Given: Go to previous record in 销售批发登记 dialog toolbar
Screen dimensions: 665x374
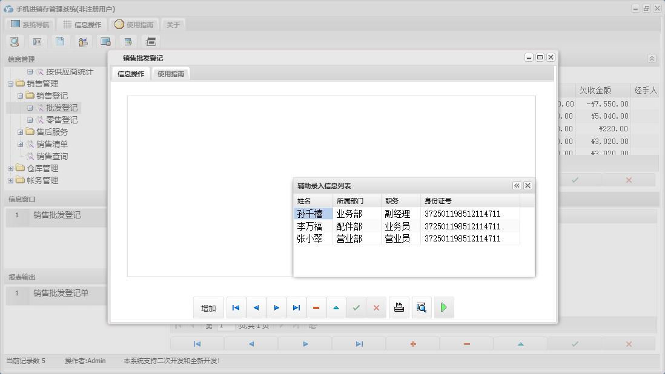Looking at the screenshot, I should tap(256, 308).
